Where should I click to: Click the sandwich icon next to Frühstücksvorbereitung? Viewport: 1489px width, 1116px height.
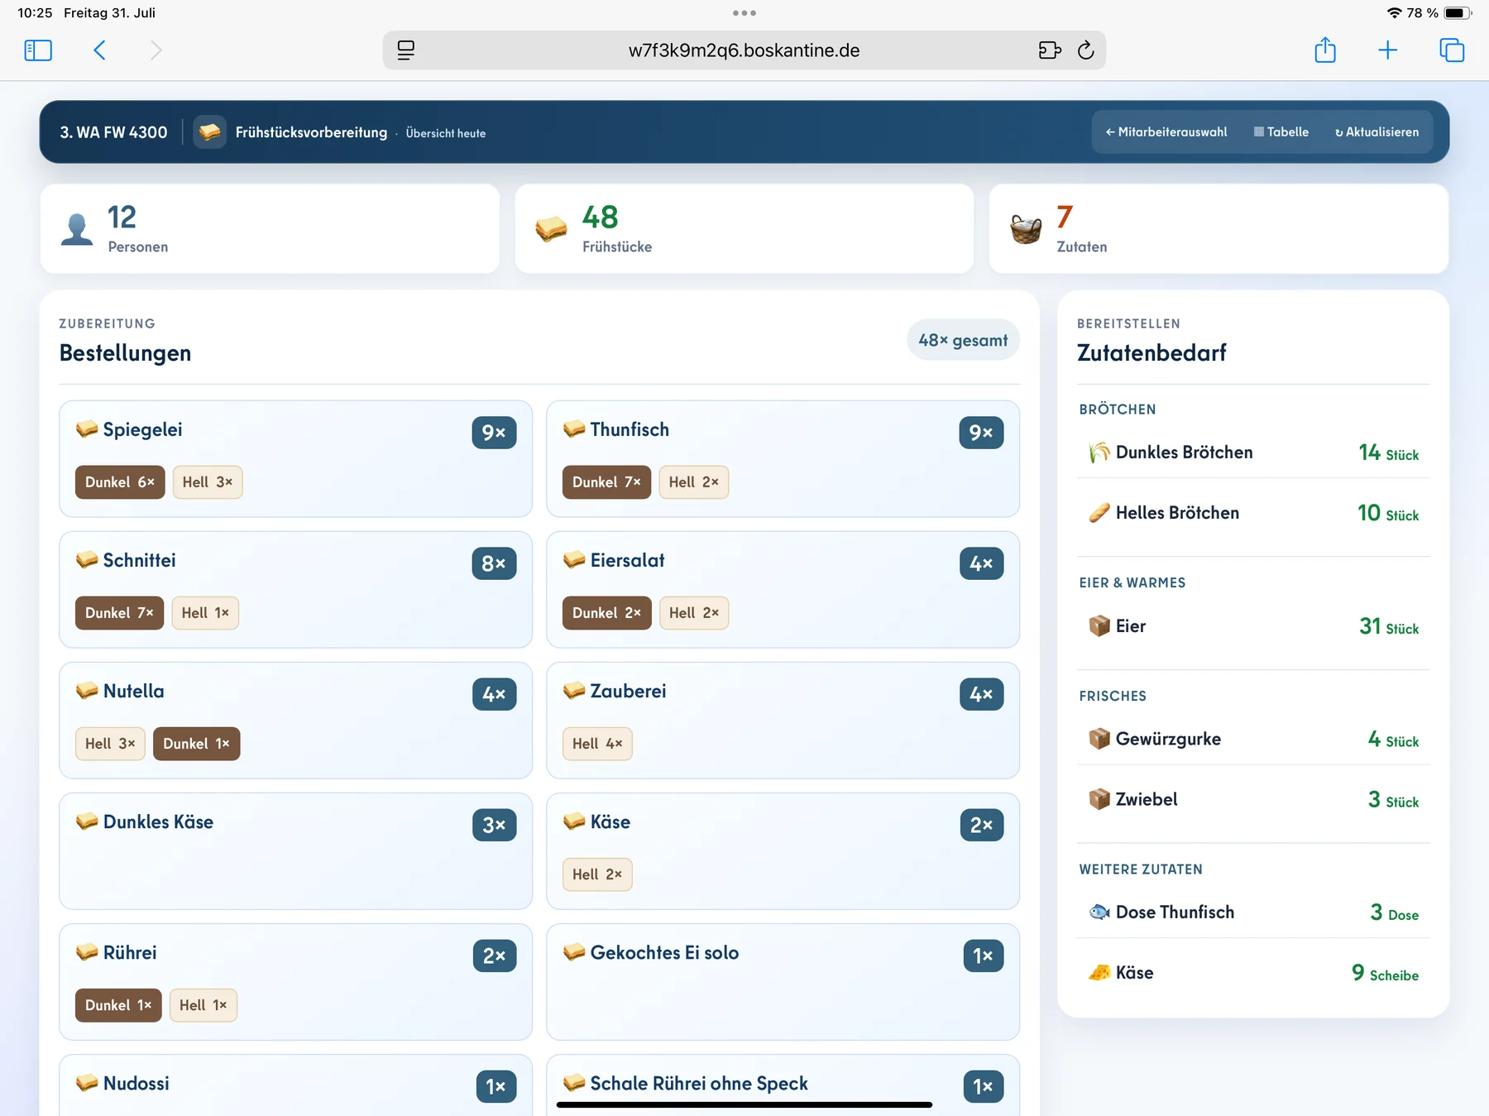pyautogui.click(x=210, y=132)
